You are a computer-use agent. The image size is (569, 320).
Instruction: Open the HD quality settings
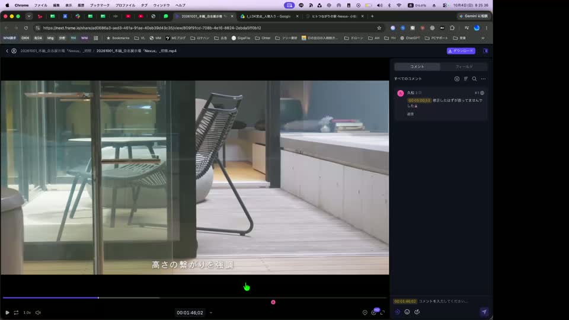374,312
